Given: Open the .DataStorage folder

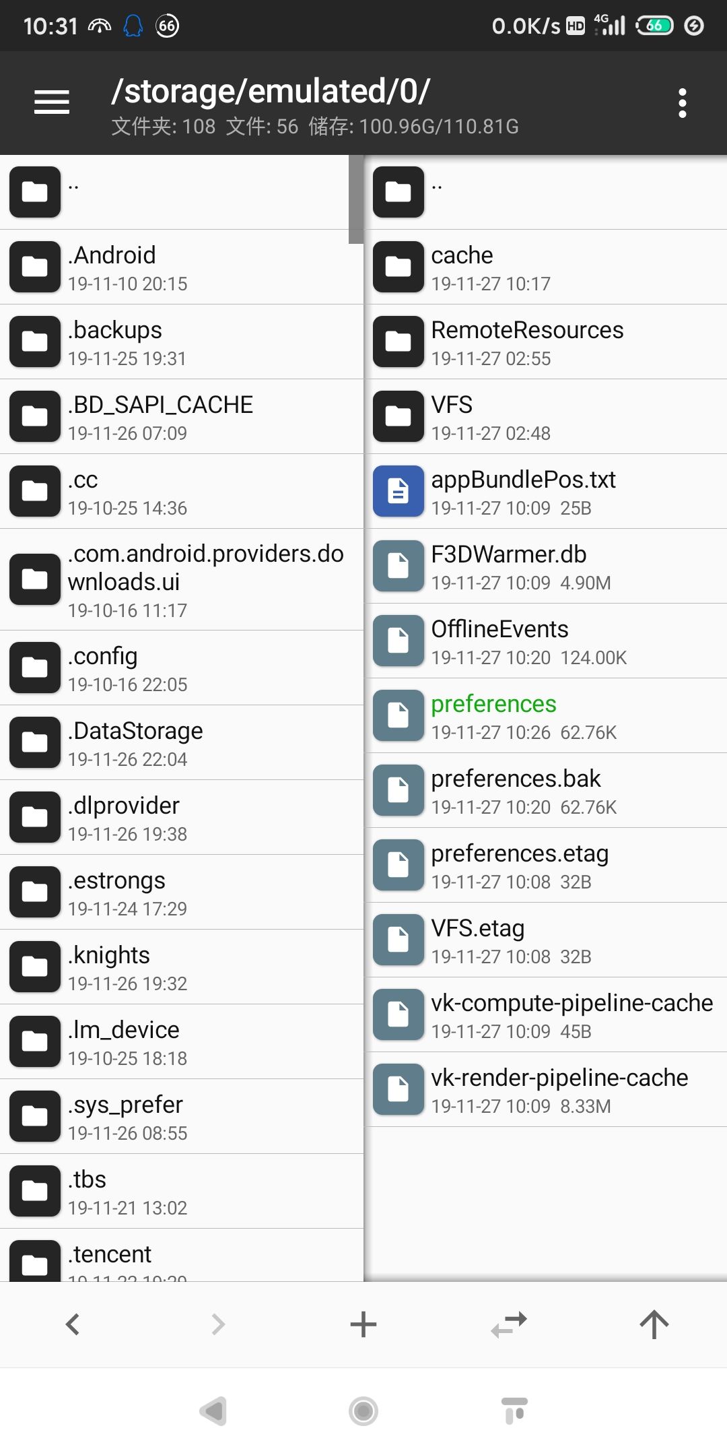Looking at the screenshot, I should click(182, 743).
